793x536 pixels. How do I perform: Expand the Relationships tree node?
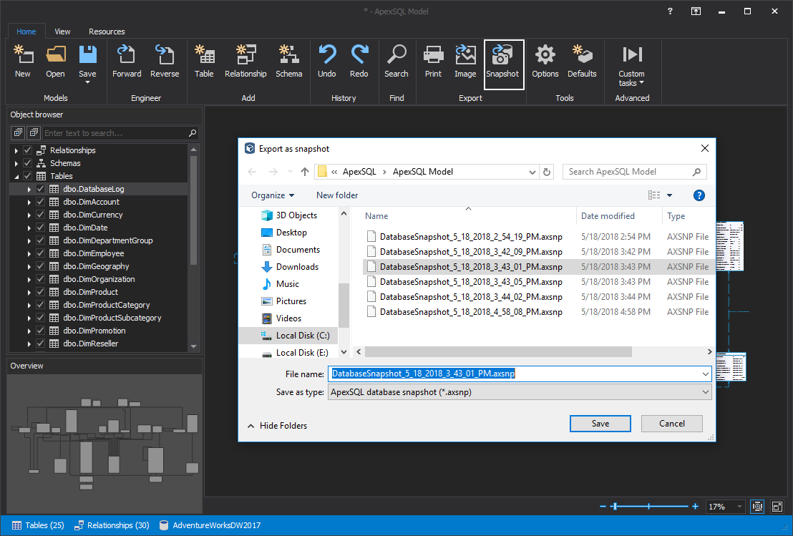coord(16,150)
